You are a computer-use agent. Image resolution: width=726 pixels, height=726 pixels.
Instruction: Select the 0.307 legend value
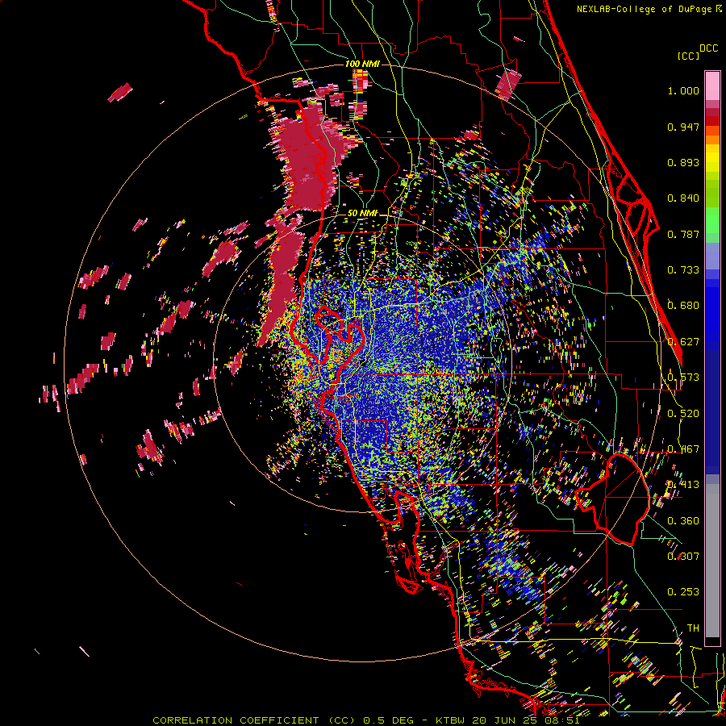point(683,557)
